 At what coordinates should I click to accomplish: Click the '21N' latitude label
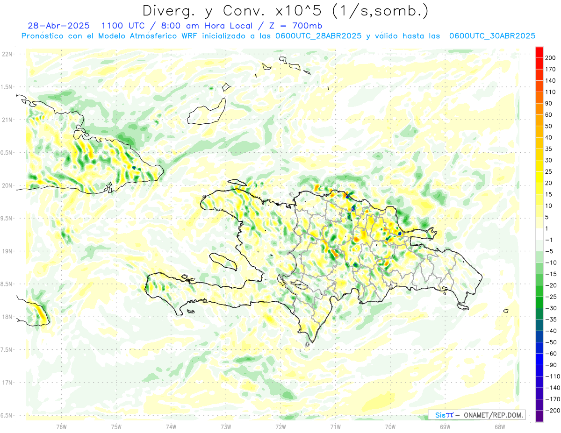(7, 120)
